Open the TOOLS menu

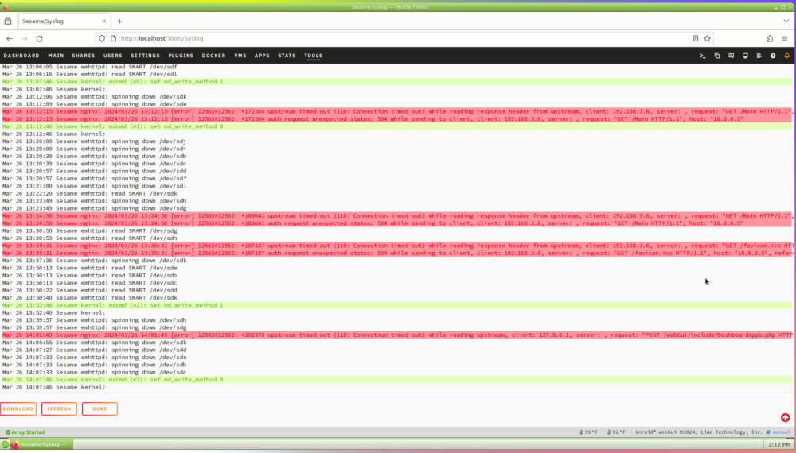[x=313, y=56]
